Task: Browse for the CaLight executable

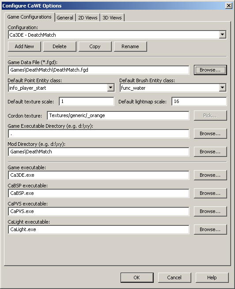Action: pos(210,229)
